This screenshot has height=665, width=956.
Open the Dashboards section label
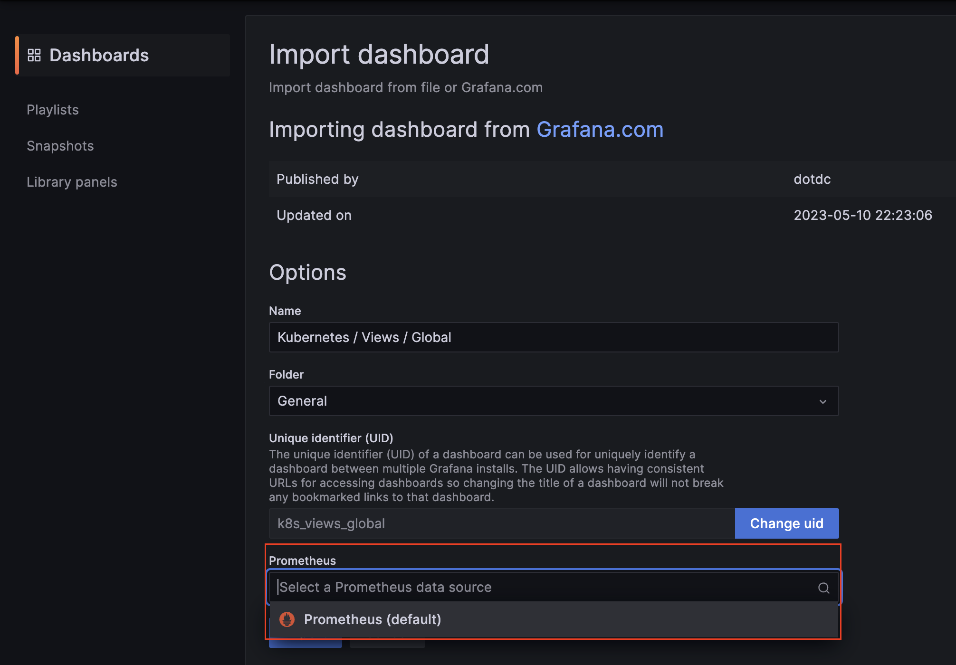[99, 55]
